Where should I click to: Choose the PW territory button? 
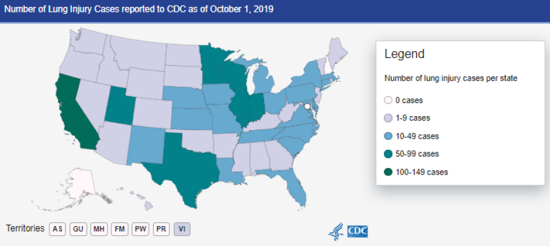coord(141,229)
